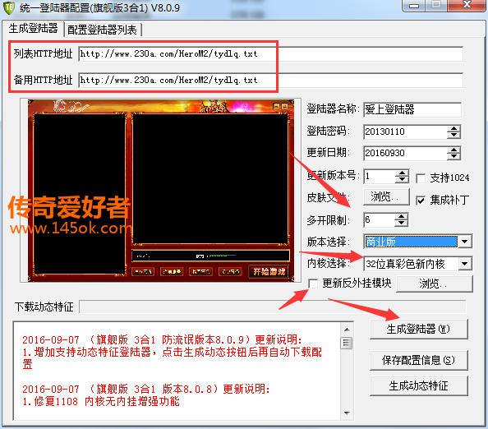Open 配置登陆器列表 tab

(x=102, y=30)
